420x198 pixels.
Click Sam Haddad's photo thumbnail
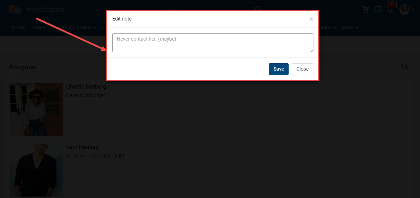click(36, 170)
